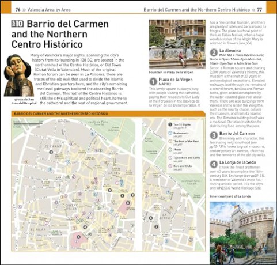Screen dimensions: 277x265
Task: Click the number 4 La Lonja badge
Action: tap(213, 164)
